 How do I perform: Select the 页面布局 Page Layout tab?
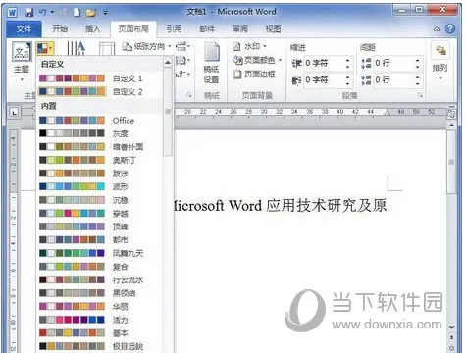point(133,29)
